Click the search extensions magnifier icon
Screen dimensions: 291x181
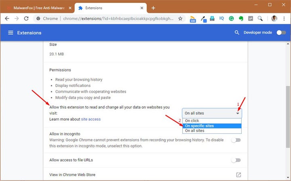(237, 33)
